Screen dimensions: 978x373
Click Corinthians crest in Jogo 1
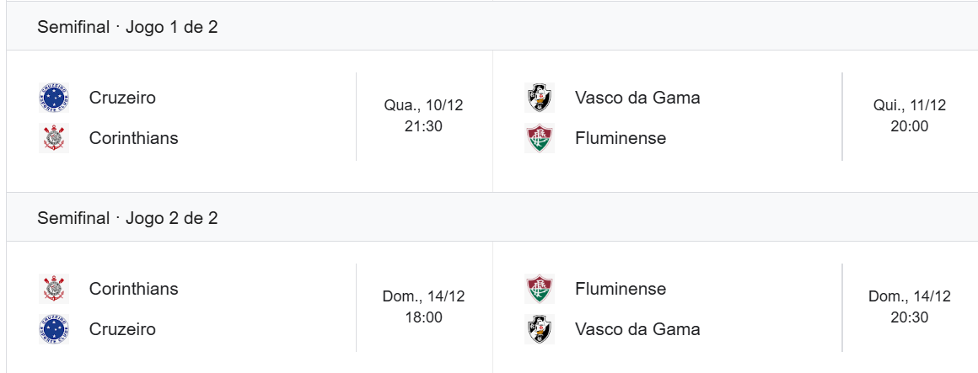[54, 138]
